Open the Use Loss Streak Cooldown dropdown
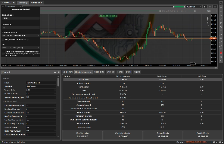224x144 pixels. pos(41,135)
